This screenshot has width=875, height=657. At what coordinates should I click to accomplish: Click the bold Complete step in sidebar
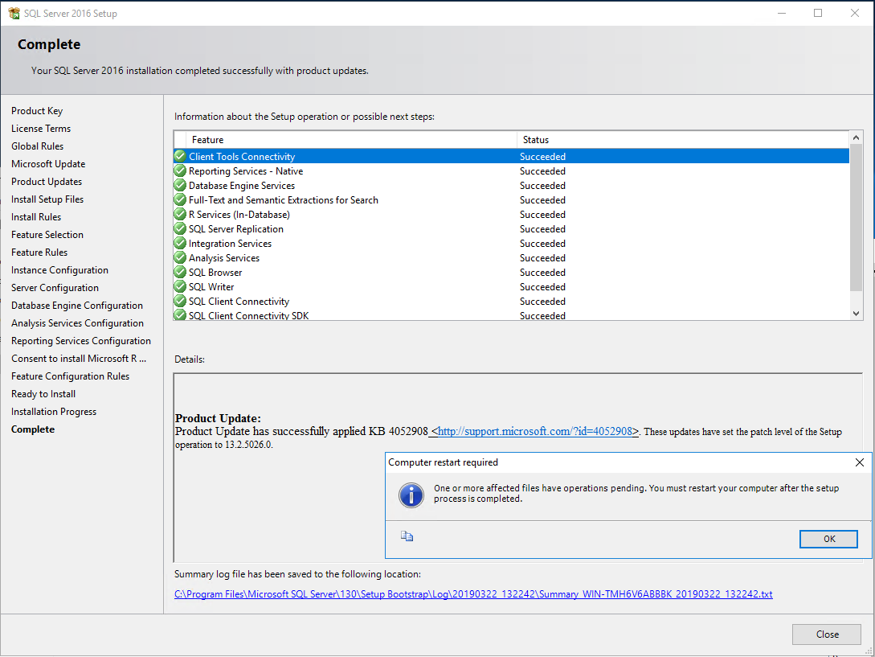tap(33, 429)
